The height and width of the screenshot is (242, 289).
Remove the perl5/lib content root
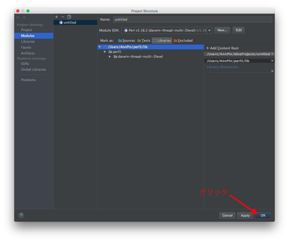tap(272, 61)
